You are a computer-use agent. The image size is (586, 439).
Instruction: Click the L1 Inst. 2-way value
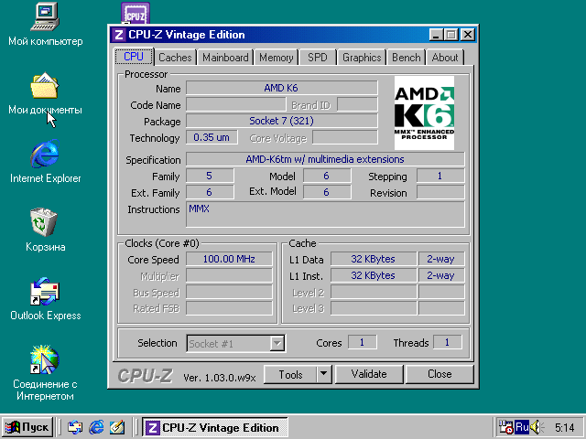[x=441, y=275]
